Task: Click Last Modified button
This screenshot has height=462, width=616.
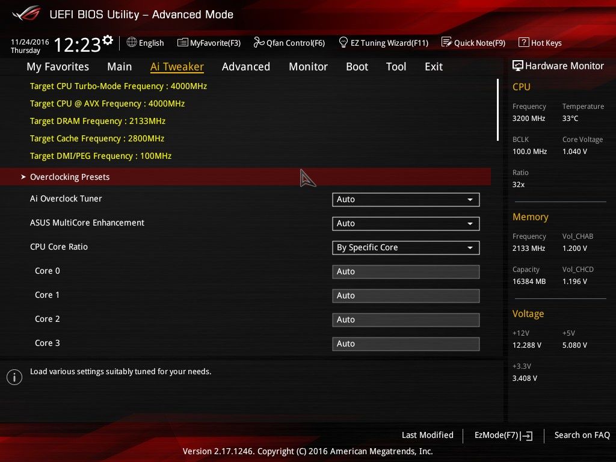Action: click(x=428, y=435)
